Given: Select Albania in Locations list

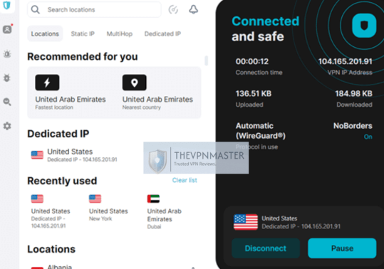Looking at the screenshot, I should click(x=60, y=266).
